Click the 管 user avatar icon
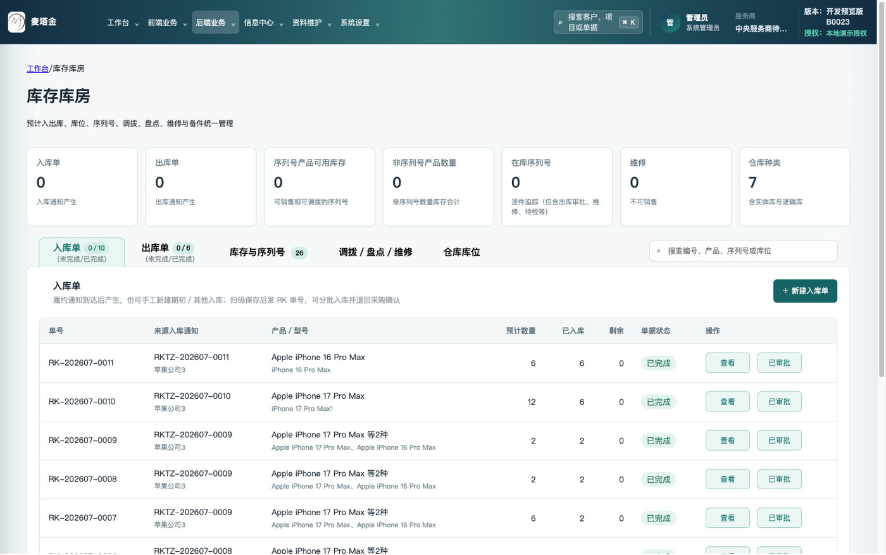Viewport: 886px width, 555px height. pos(670,22)
